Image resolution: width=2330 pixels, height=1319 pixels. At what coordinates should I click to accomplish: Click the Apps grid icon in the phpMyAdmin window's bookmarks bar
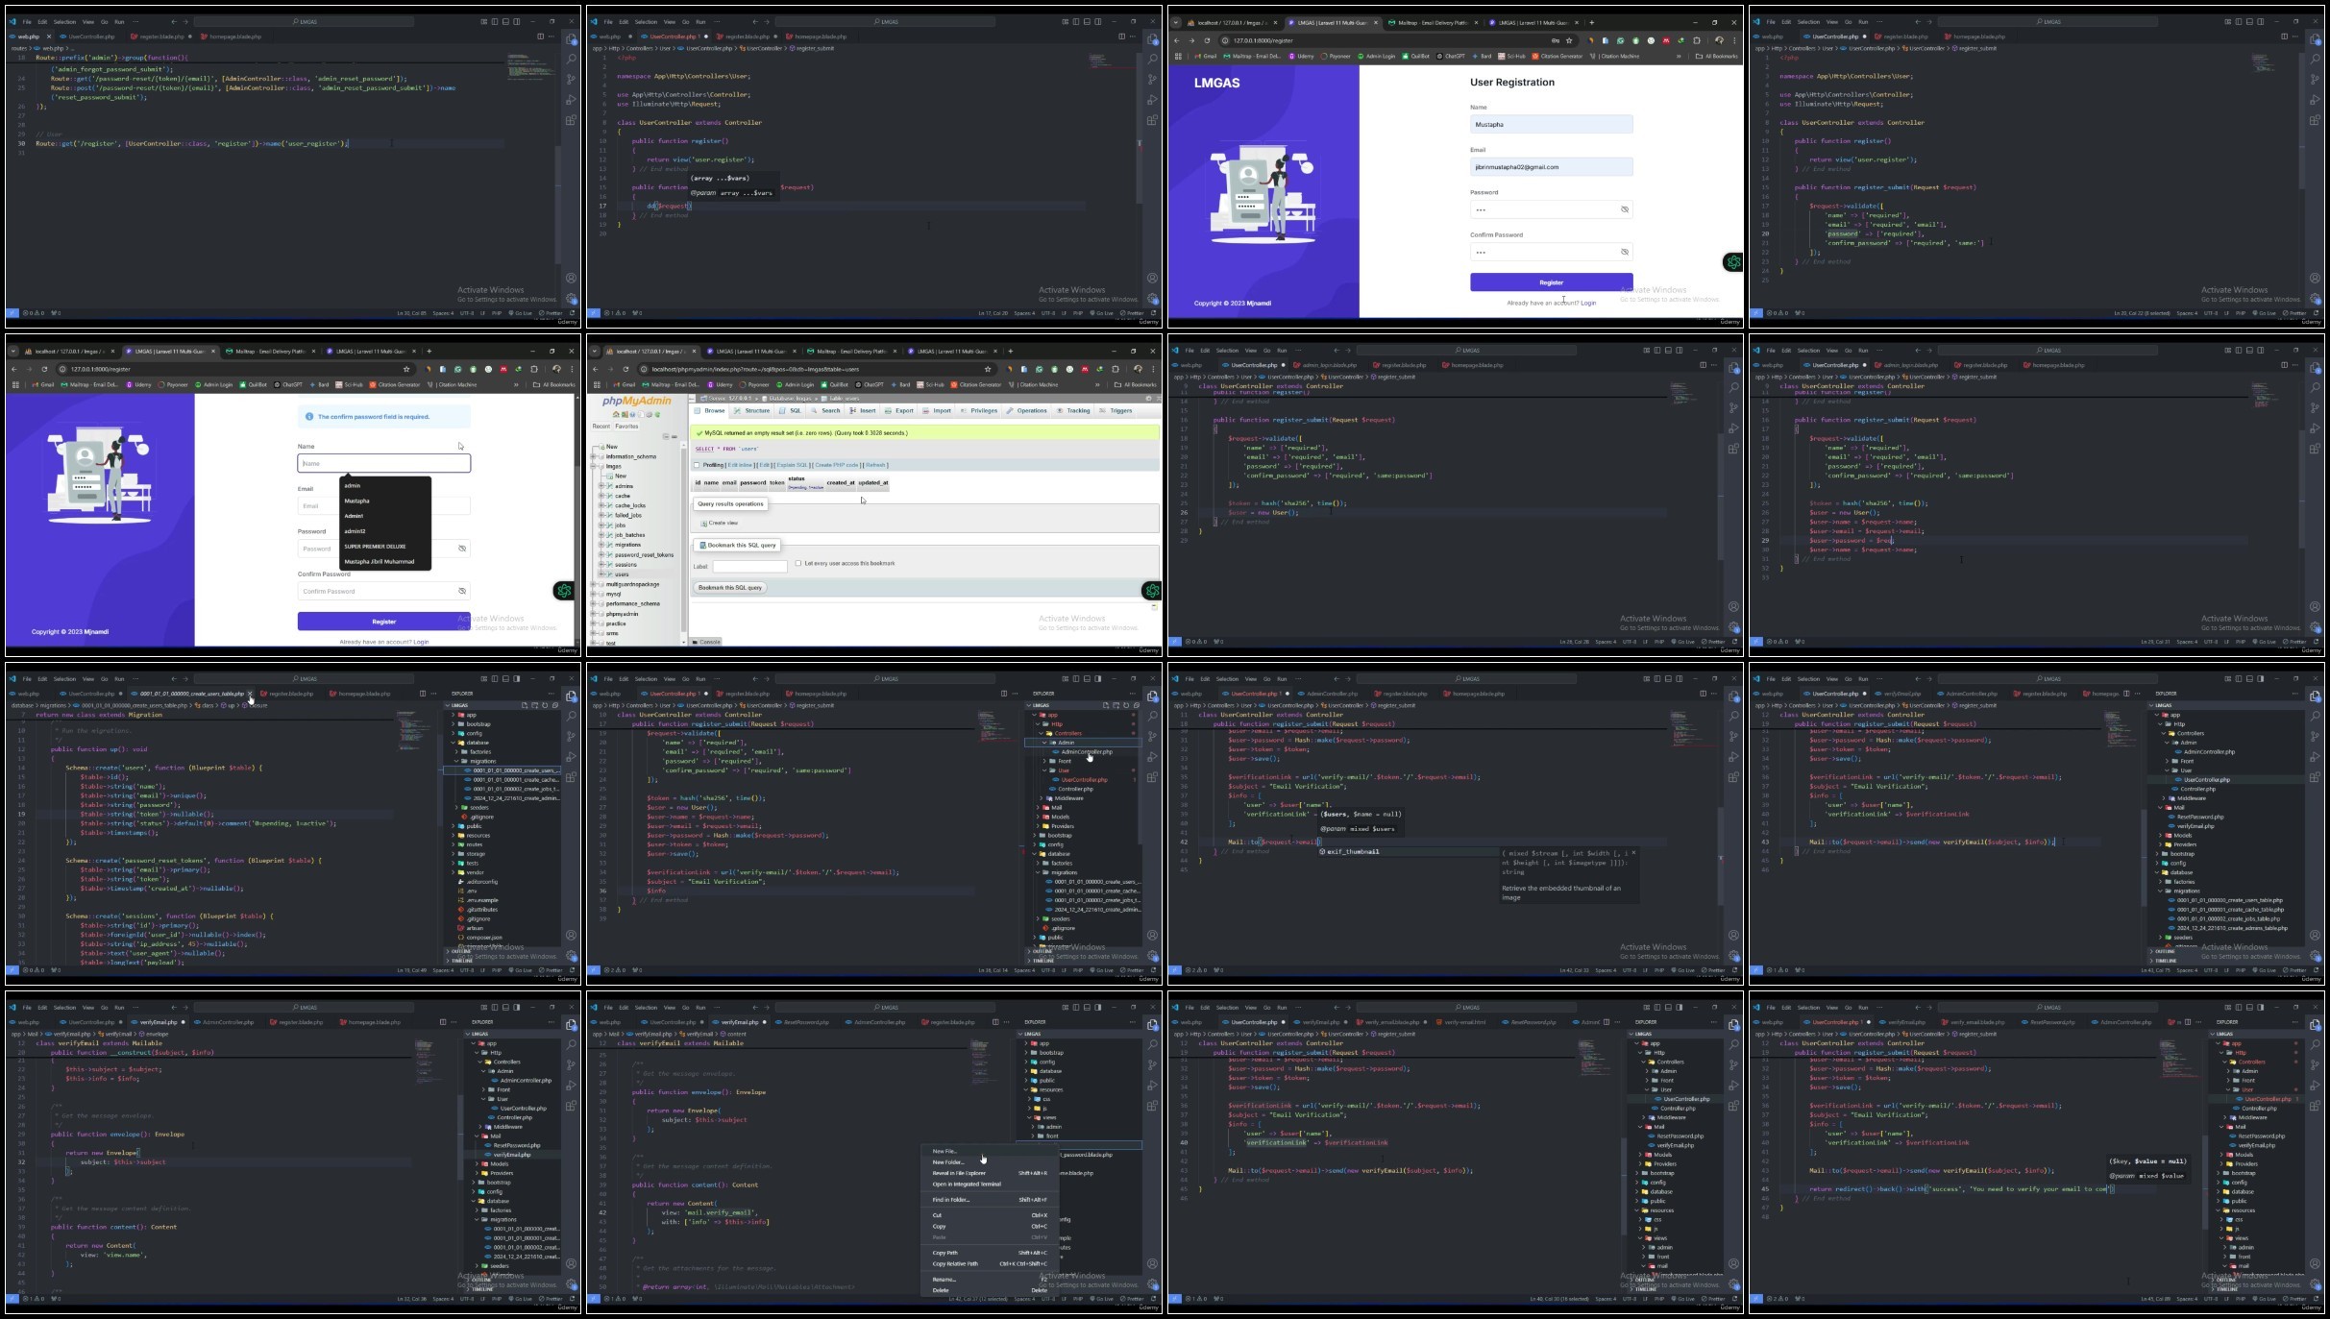(x=597, y=384)
